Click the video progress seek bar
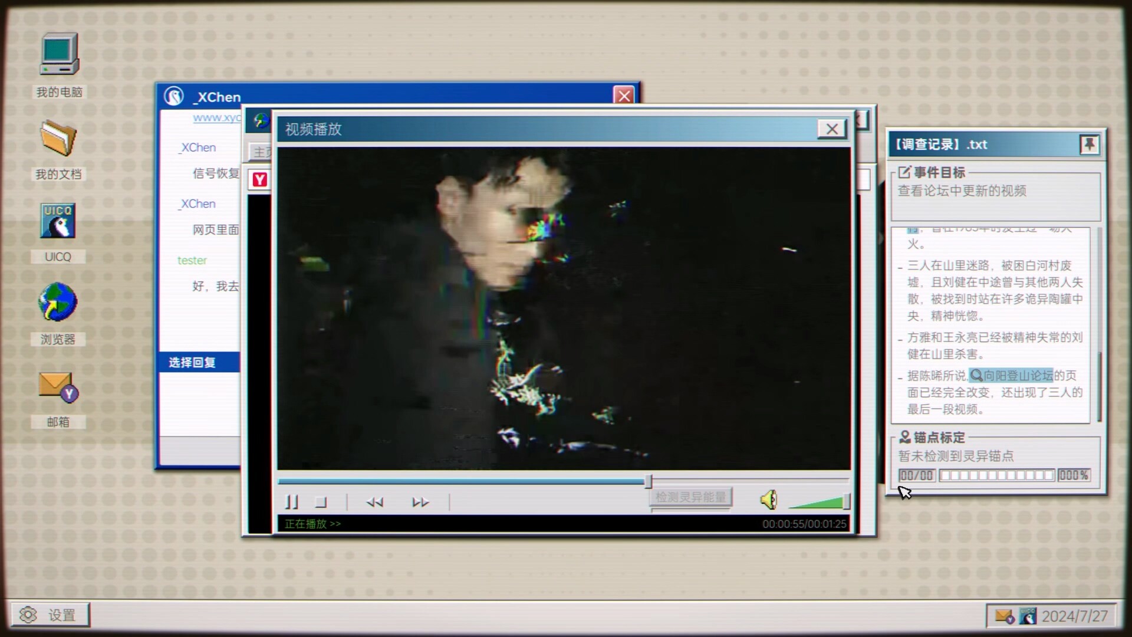The height and width of the screenshot is (637, 1132). pyautogui.click(x=531, y=482)
